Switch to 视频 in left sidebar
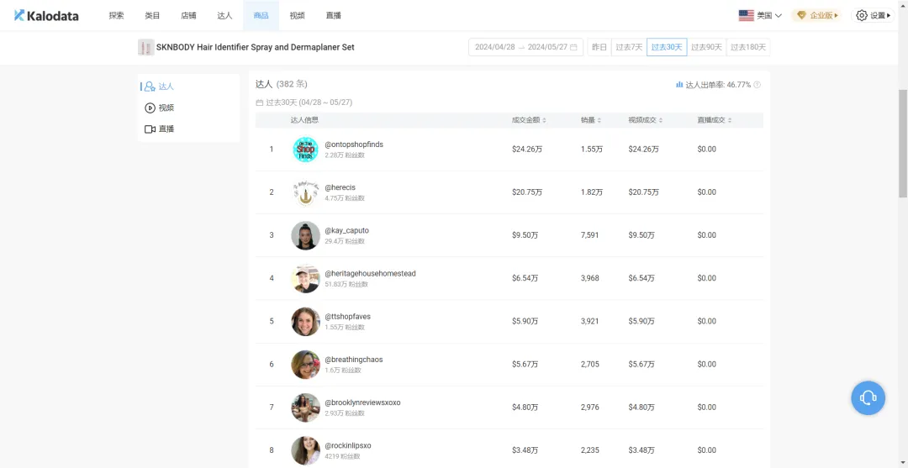Viewport: 908px width, 468px height. pos(166,108)
